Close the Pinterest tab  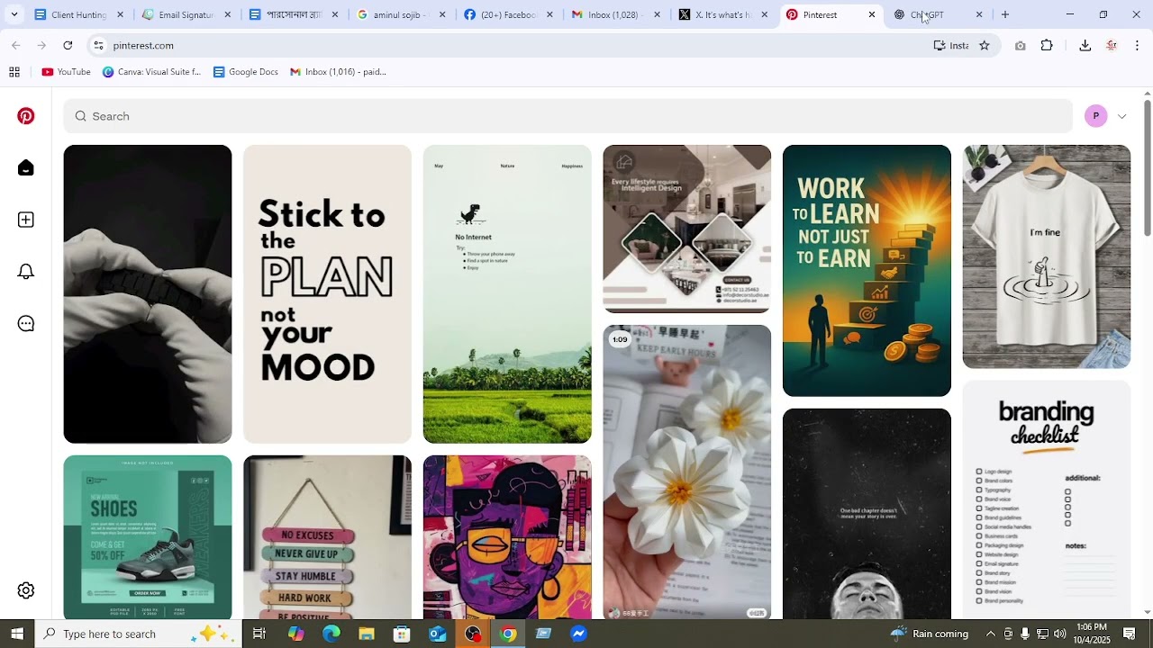872,14
